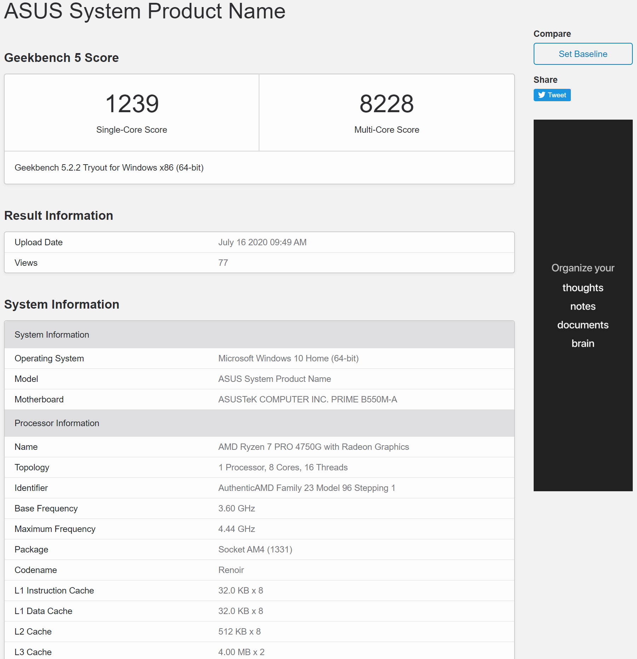Click the Views count 77
This screenshot has width=637, height=659.
[223, 263]
